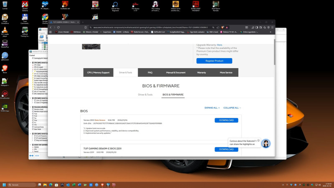
Task: Open the Warranty tab
Action: pyautogui.click(x=202, y=72)
